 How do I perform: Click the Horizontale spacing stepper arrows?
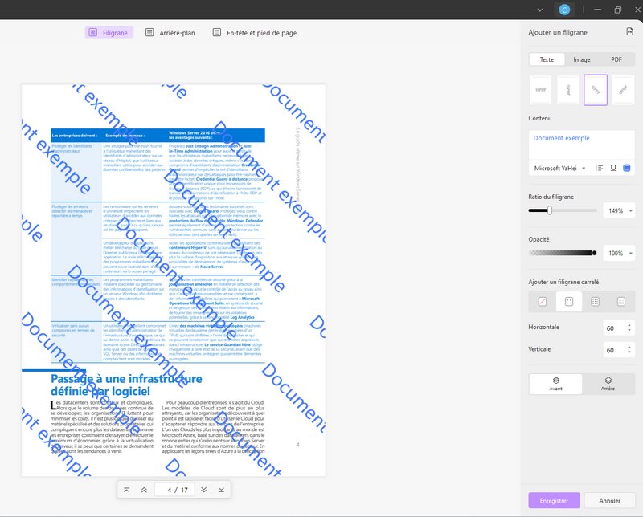tap(629, 328)
